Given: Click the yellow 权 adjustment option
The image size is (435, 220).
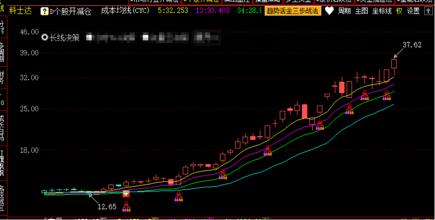Looking at the screenshot, I should (x=399, y=11).
